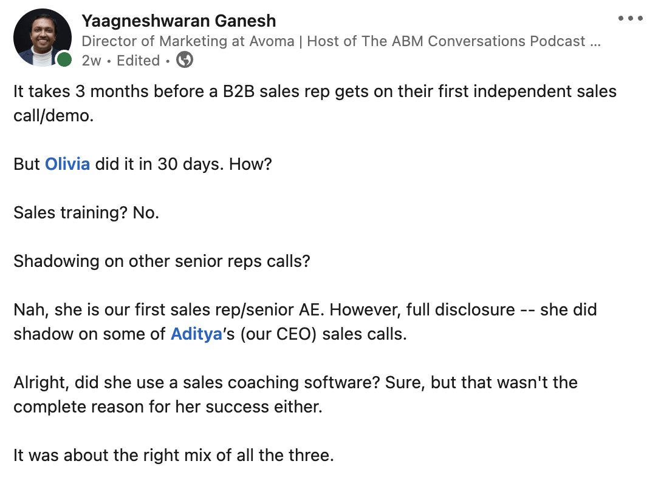Click the 'did it in 30 days. How?' text
The height and width of the screenshot is (478, 661).
(x=183, y=164)
